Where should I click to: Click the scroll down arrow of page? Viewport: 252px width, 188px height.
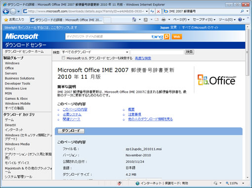click(x=248, y=177)
